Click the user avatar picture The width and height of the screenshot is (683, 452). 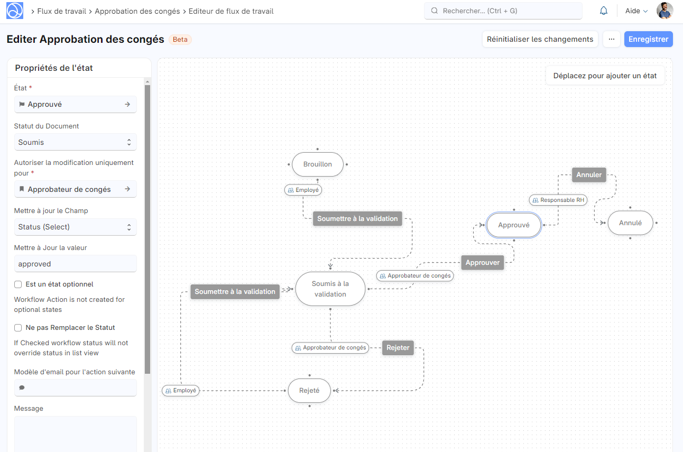[x=664, y=11]
